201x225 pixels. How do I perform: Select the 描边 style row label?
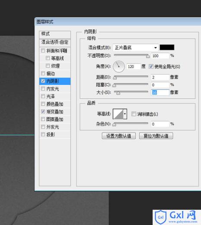[x=51, y=74]
